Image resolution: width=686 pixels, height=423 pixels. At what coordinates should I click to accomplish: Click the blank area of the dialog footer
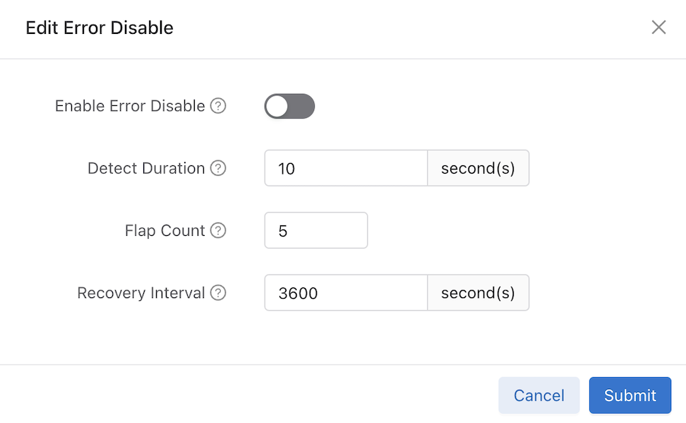(247, 395)
